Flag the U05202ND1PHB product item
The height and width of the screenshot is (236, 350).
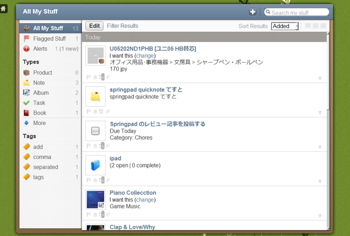tap(89, 77)
